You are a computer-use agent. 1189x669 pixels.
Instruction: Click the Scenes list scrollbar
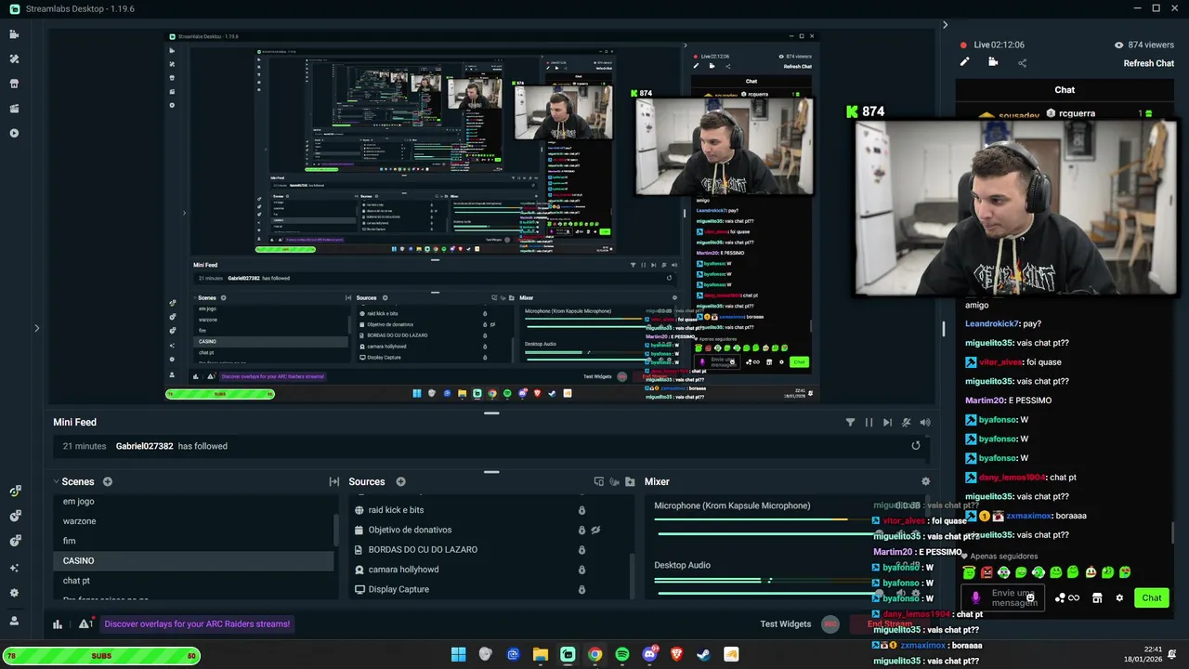336,530
